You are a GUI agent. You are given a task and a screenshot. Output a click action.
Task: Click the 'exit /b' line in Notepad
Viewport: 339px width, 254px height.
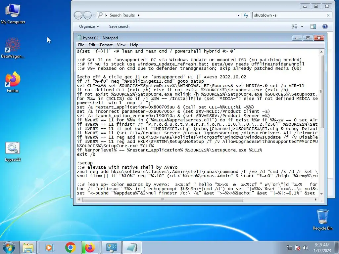point(86,154)
